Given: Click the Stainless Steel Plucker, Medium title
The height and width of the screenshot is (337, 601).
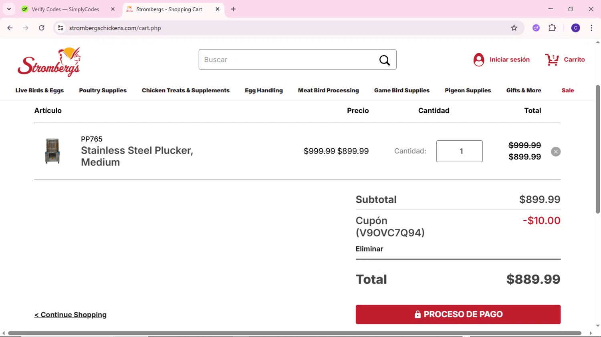Looking at the screenshot, I should [137, 156].
